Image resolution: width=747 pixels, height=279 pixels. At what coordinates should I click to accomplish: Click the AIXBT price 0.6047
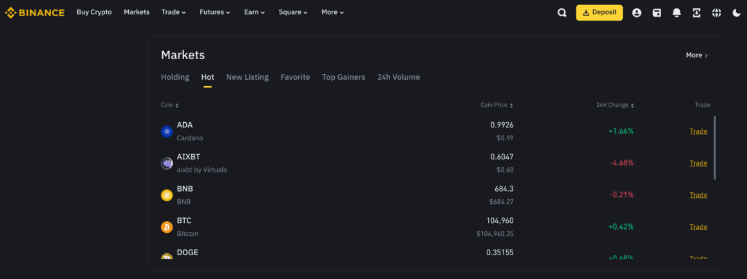point(502,157)
